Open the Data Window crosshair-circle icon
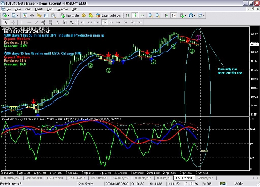This screenshot has height=187, width=260. point(32,15)
